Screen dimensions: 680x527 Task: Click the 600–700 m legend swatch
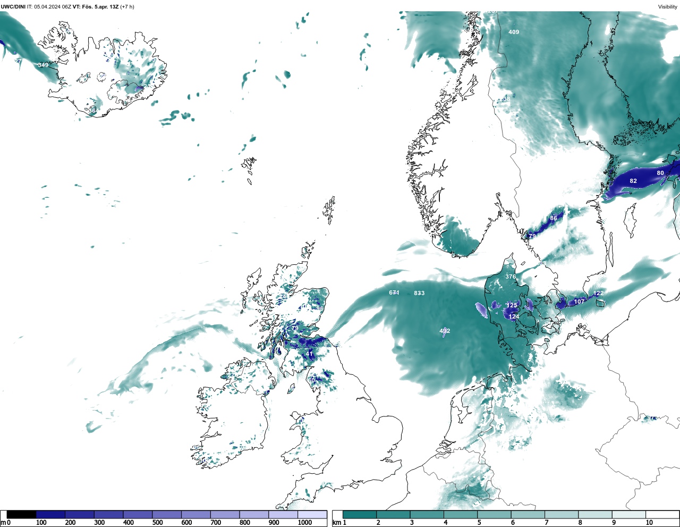pos(195,515)
